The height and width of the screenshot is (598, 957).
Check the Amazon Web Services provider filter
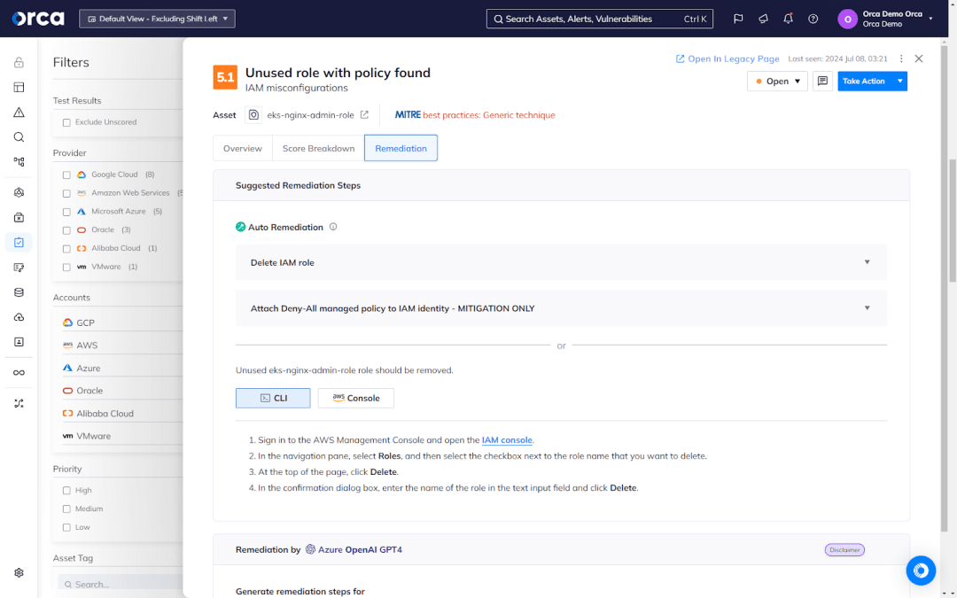tap(66, 193)
